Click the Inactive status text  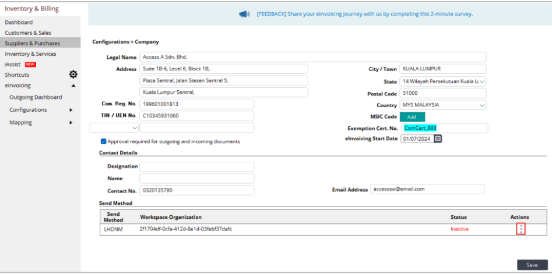click(x=459, y=229)
